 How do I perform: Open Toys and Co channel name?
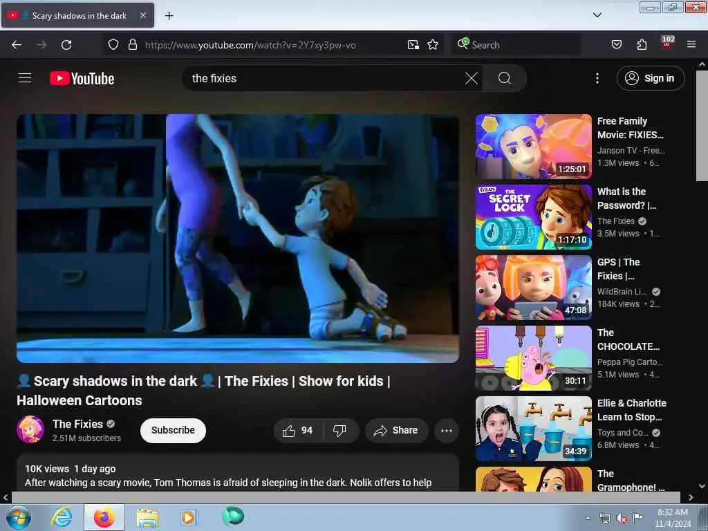pos(623,433)
